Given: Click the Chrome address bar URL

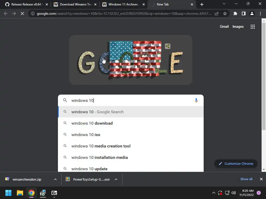Looking at the screenshot, I should pos(124,13).
